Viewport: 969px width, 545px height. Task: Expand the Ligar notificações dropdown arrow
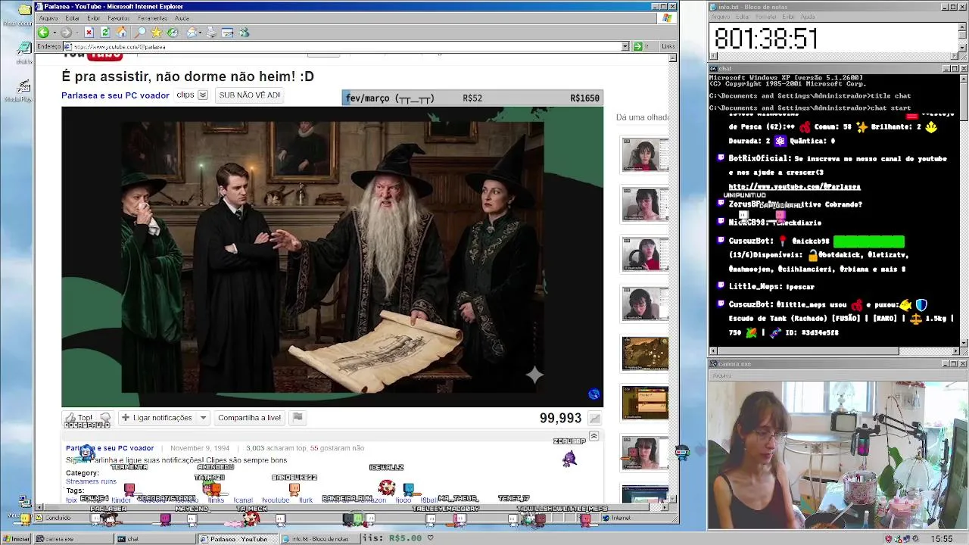[203, 418]
